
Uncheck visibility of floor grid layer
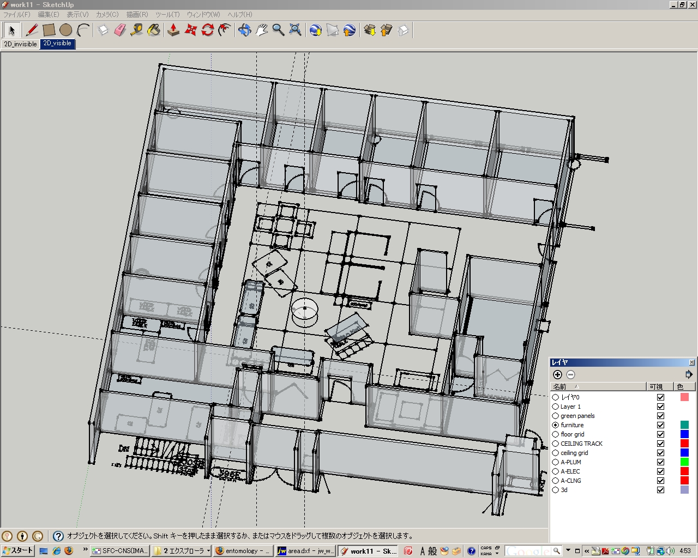click(x=660, y=434)
